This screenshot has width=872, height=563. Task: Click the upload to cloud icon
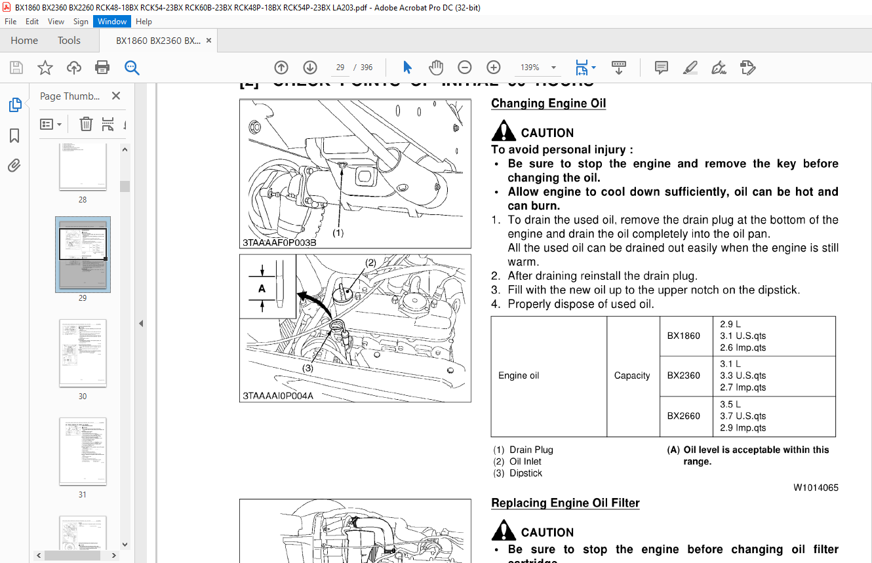[74, 68]
